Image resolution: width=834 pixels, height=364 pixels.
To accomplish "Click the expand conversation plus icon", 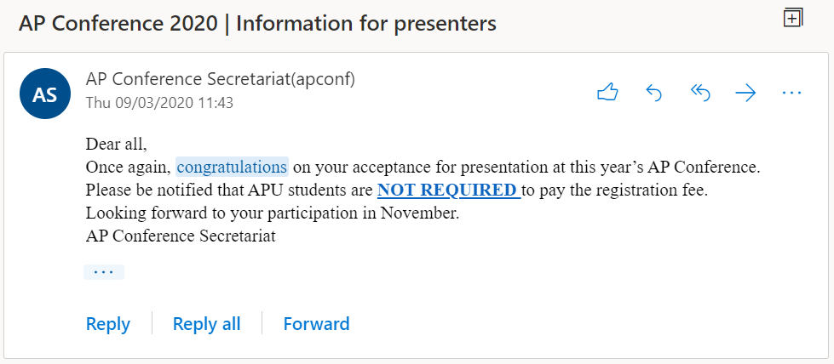I will point(792,18).
